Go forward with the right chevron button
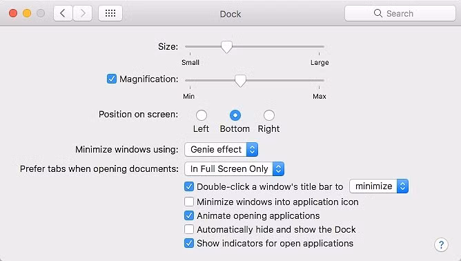 [x=83, y=13]
